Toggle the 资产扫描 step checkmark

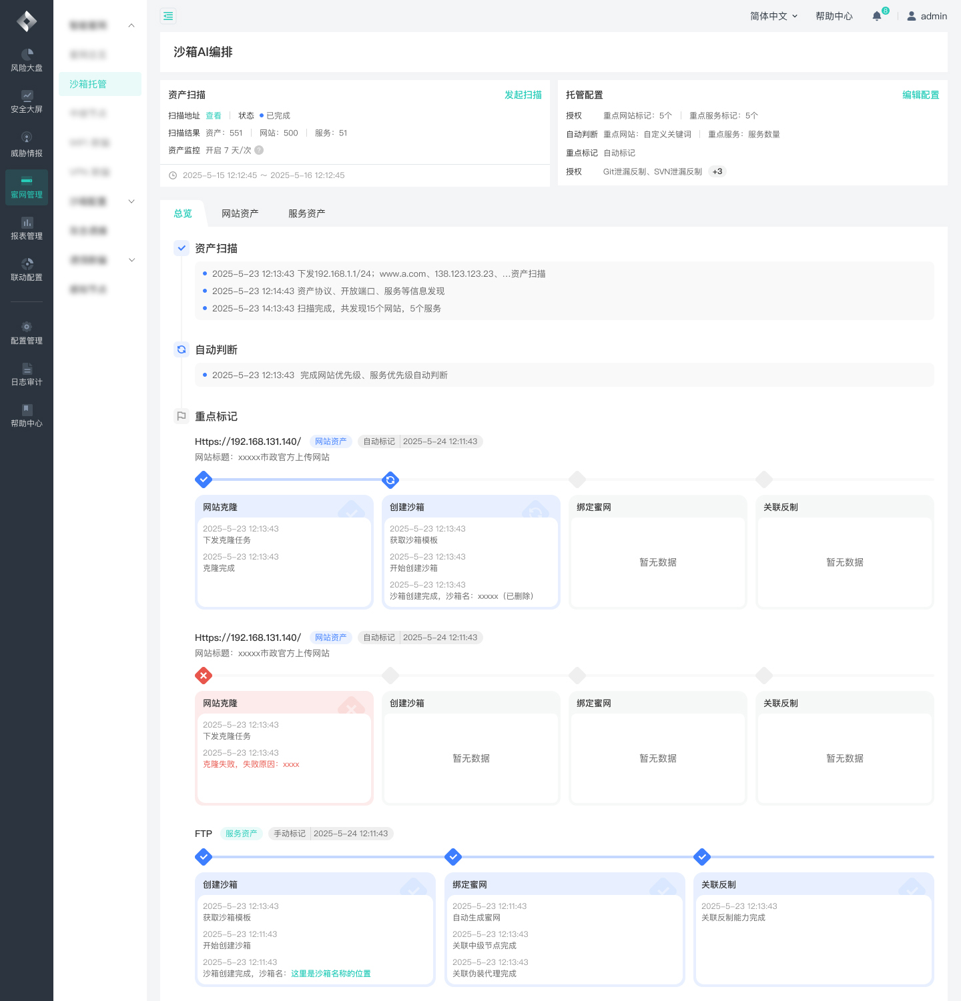click(x=182, y=248)
